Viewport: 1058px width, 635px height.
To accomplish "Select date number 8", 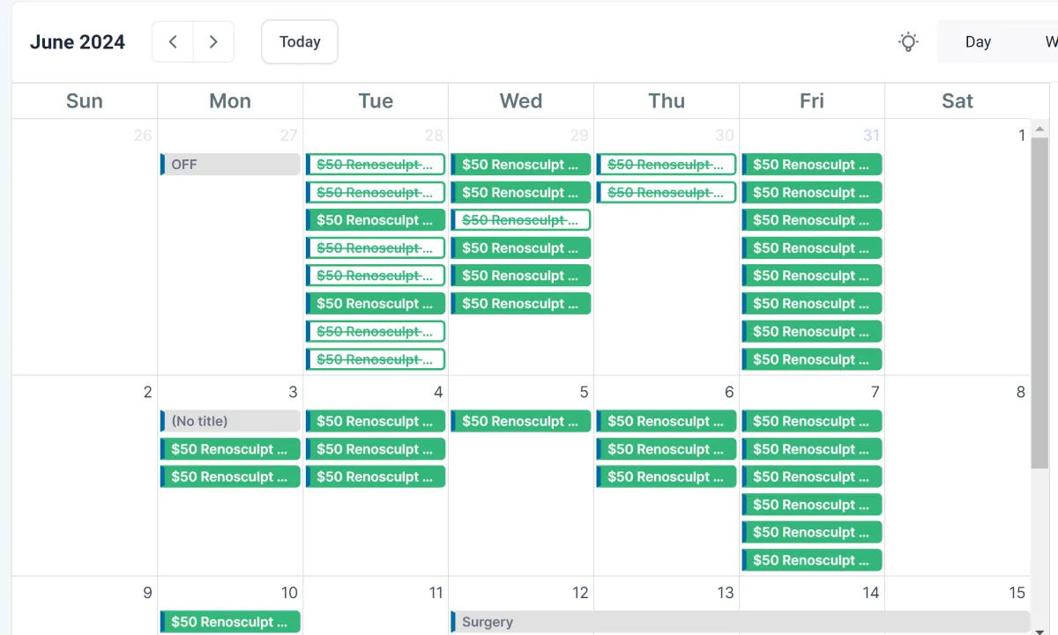I will click(x=1021, y=392).
